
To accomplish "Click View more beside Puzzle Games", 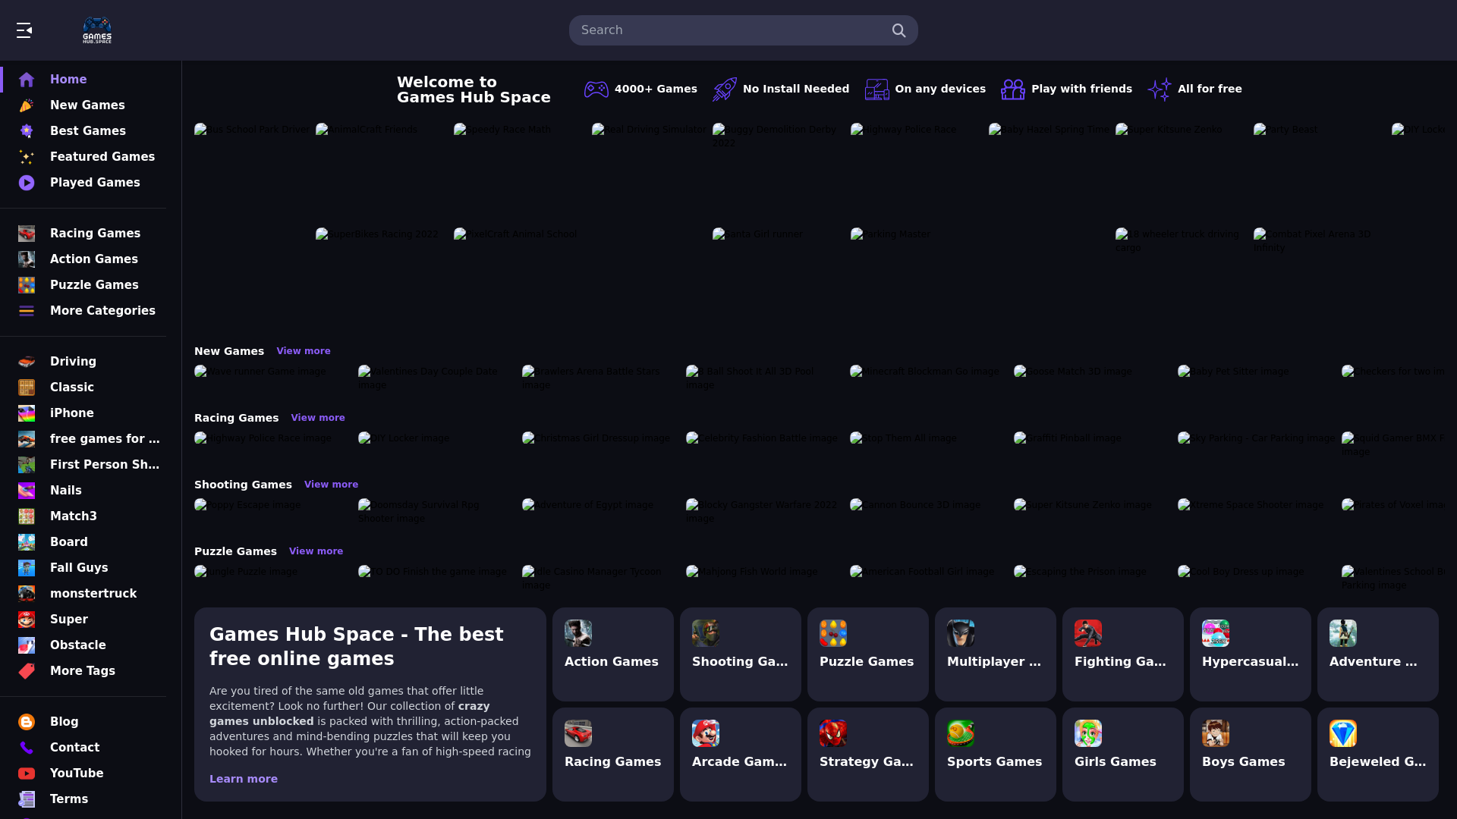I will pos(316,551).
